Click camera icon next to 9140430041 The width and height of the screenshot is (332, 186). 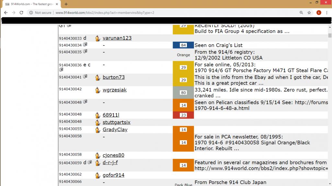(x=85, y=76)
